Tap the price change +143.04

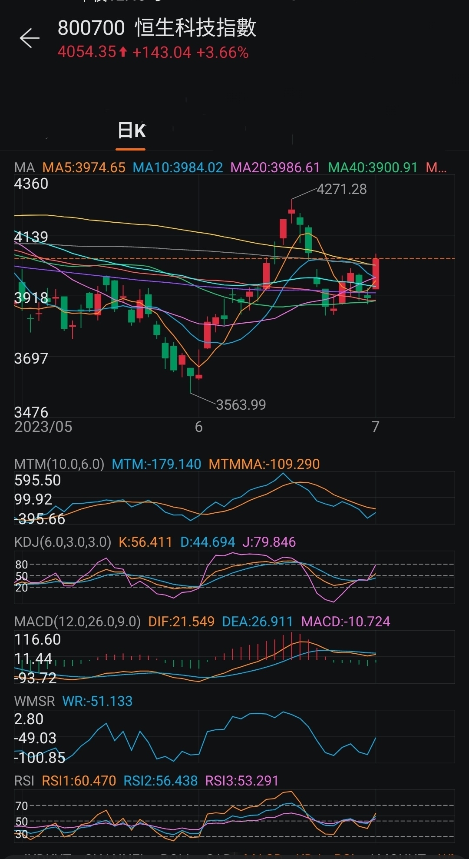point(162,53)
